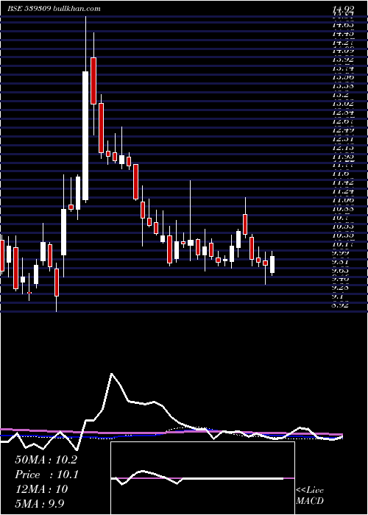This screenshot has width=368, height=515.
Task: Click the 11.06 price axis label
Action: [344, 199]
